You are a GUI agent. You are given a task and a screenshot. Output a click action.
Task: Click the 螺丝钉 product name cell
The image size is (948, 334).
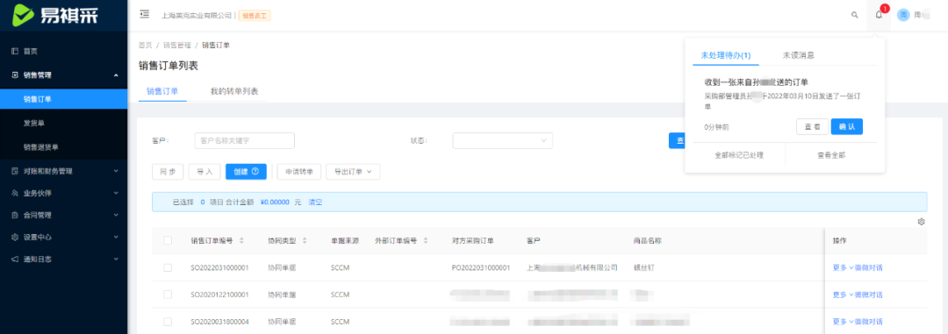point(644,267)
